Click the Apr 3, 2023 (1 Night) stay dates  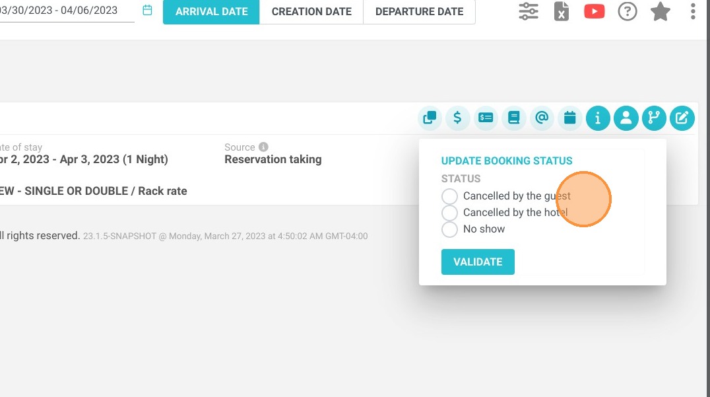113,159
